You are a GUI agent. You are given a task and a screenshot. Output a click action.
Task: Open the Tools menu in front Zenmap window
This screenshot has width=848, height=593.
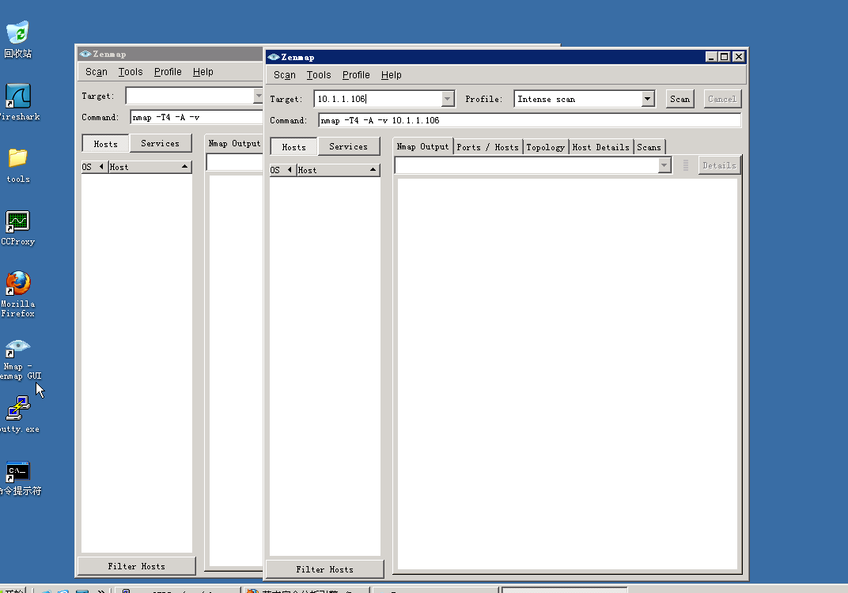pos(319,74)
